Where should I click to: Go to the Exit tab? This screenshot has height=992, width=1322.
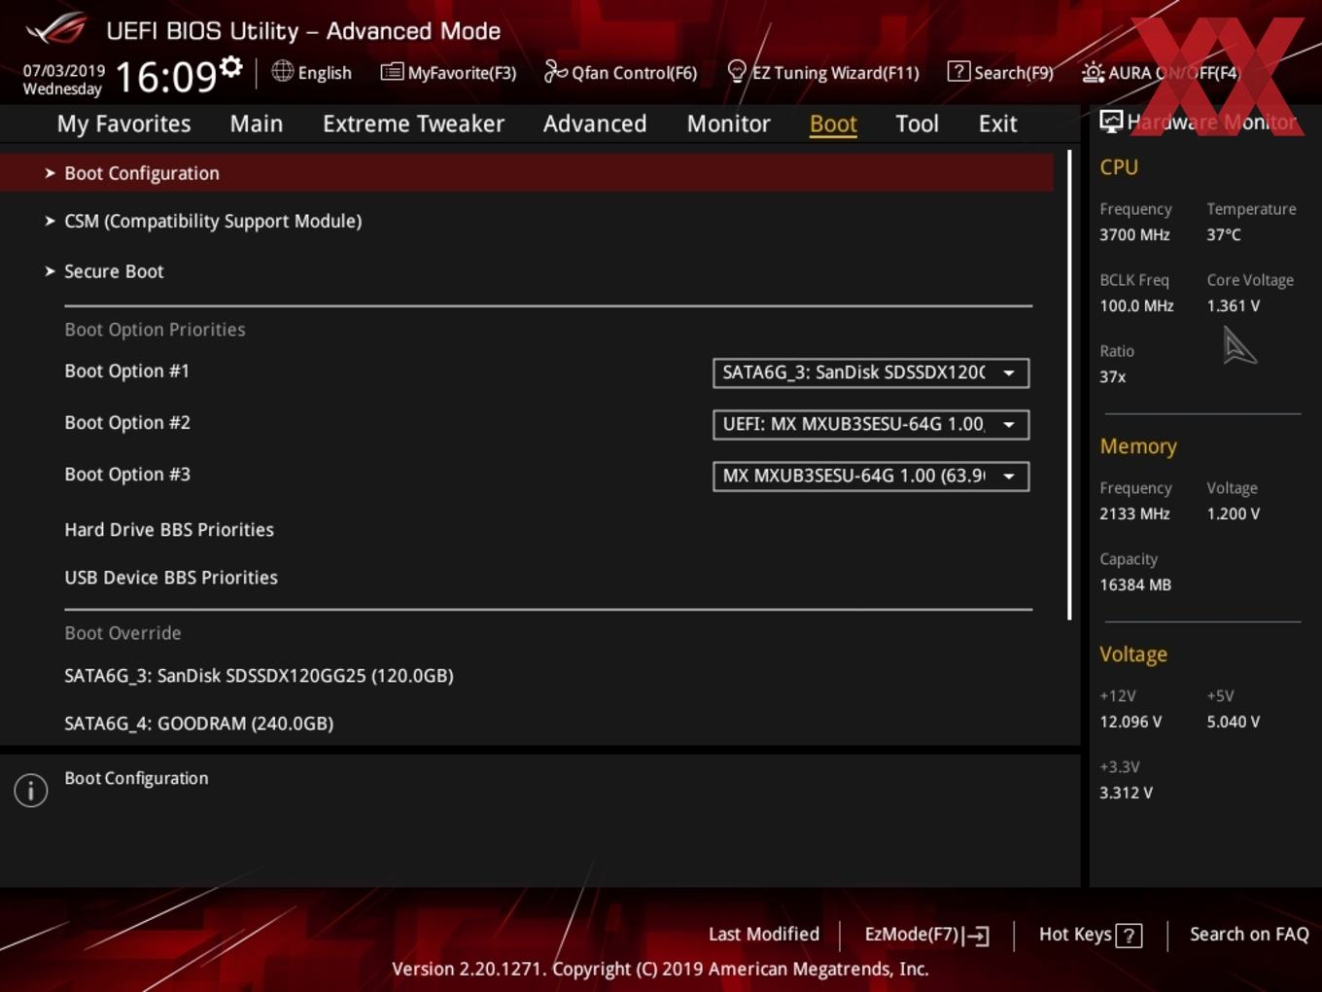(x=997, y=124)
